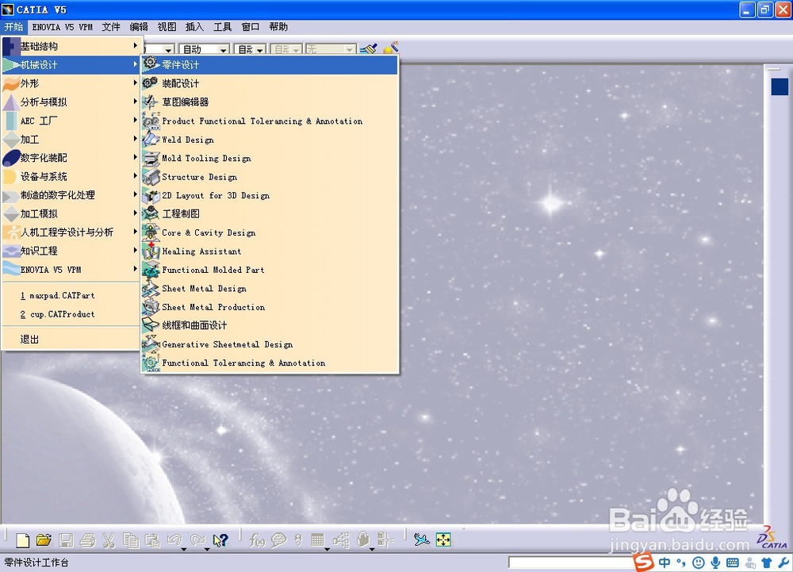Click the Cut scissors icon
793x572 pixels.
109,540
